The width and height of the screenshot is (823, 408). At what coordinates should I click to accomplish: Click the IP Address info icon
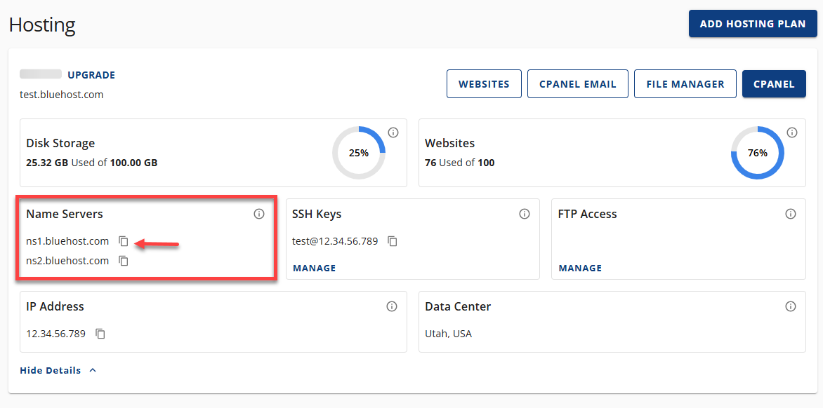coord(392,306)
